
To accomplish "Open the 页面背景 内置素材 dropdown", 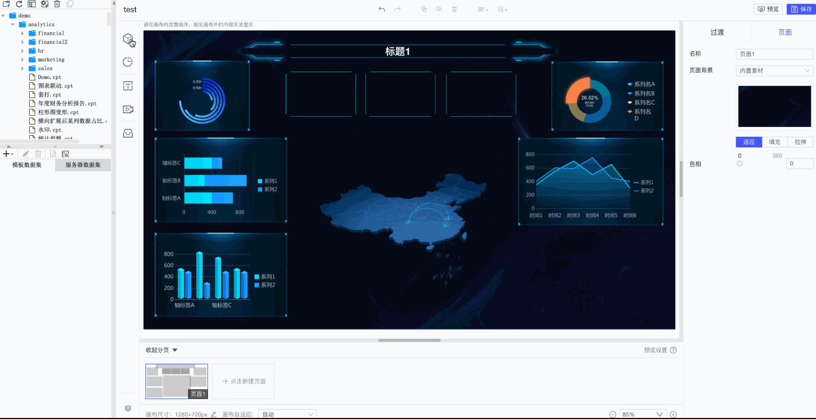I will click(x=775, y=71).
